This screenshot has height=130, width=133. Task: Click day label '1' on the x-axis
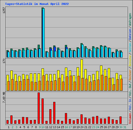[9, 127]
